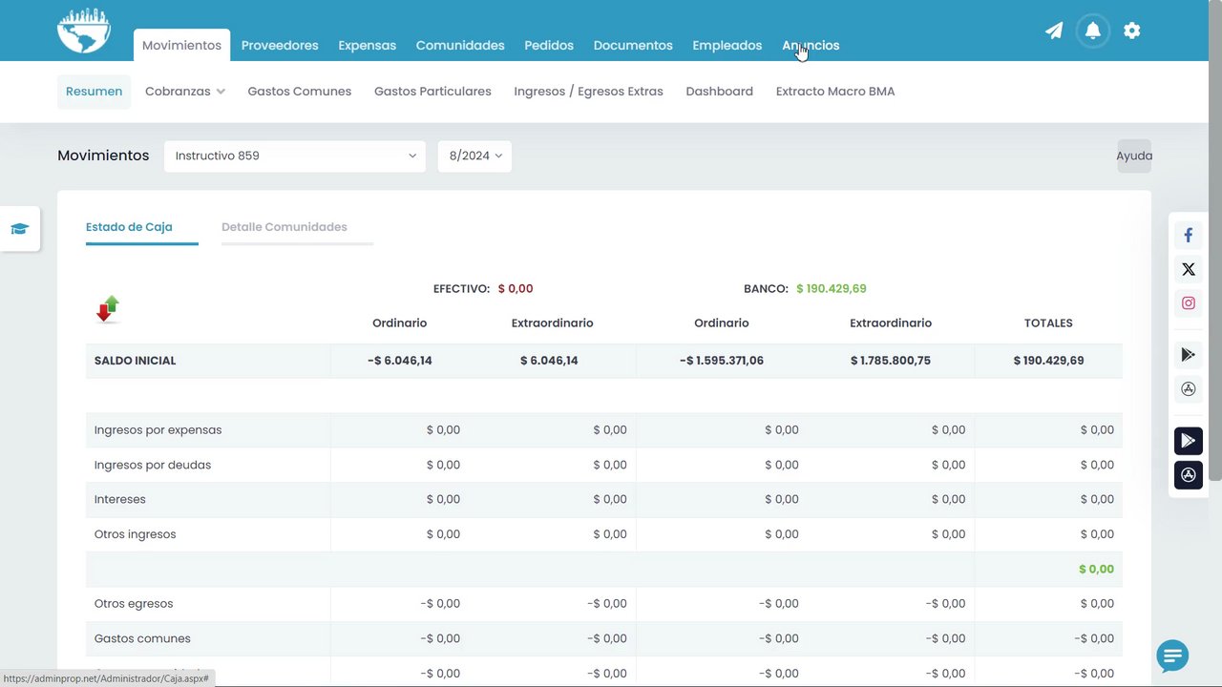
Task: Open the bell notifications icon
Action: point(1093,31)
